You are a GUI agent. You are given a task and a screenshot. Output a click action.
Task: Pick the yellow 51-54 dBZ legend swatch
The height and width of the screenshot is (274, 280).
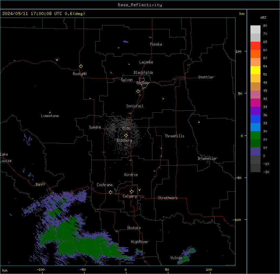[255, 70]
